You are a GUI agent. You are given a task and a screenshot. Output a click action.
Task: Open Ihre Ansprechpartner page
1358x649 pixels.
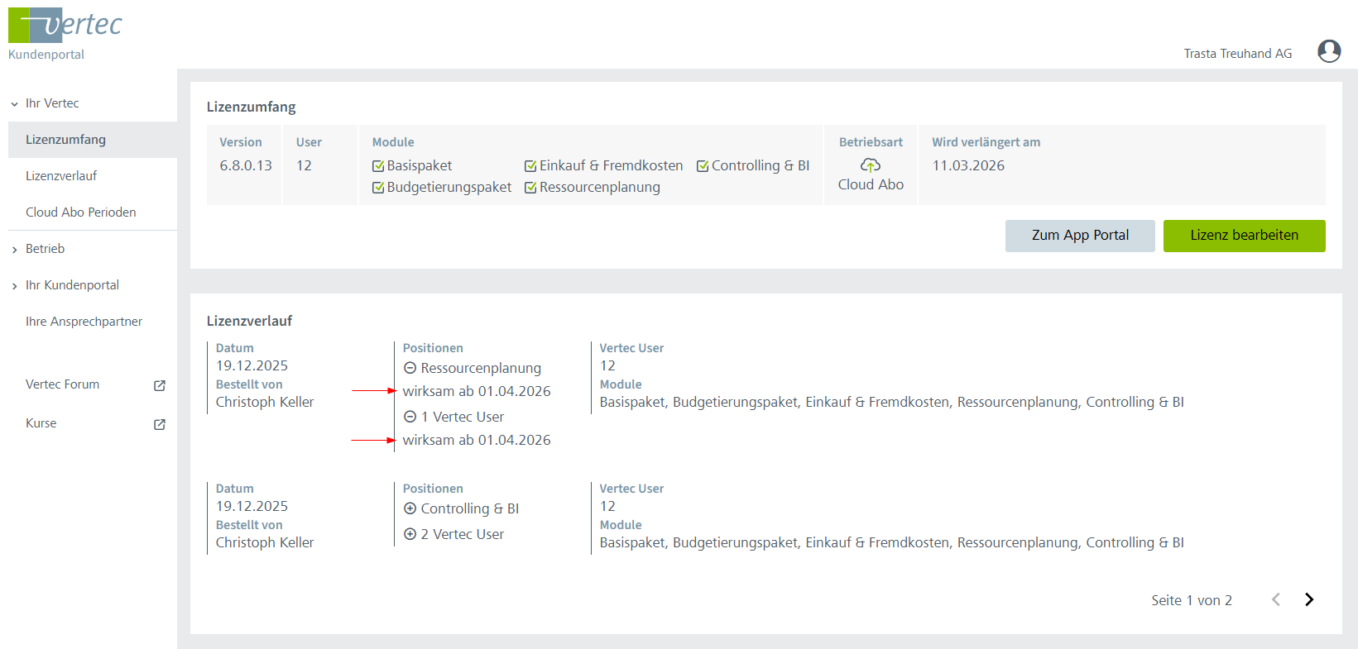[x=84, y=322]
